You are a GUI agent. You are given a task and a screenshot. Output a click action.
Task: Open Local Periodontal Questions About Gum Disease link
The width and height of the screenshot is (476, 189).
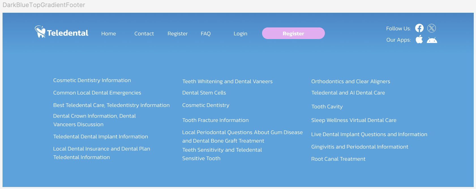coord(243,137)
